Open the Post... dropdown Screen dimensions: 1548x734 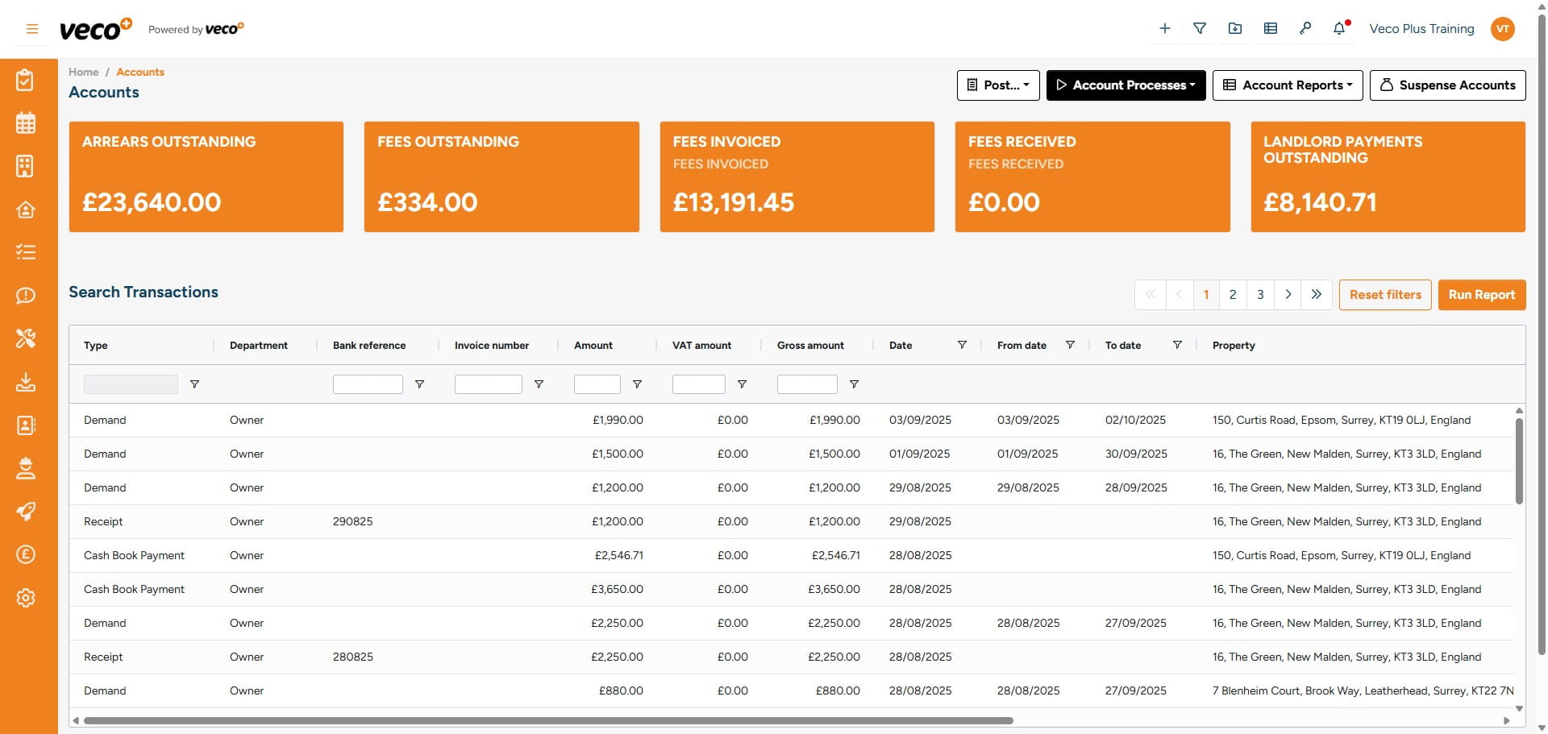tap(998, 85)
